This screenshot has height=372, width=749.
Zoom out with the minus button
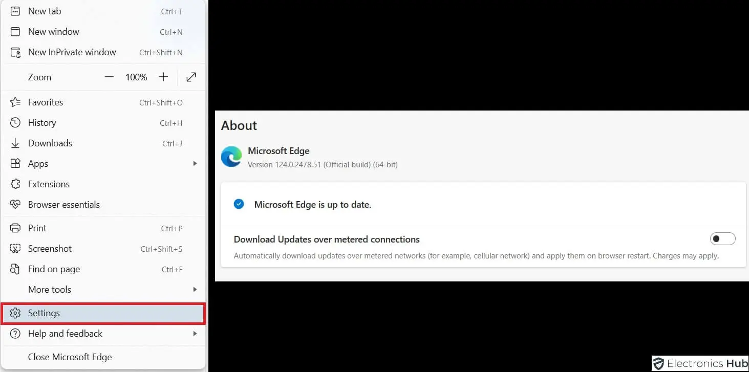(x=109, y=77)
